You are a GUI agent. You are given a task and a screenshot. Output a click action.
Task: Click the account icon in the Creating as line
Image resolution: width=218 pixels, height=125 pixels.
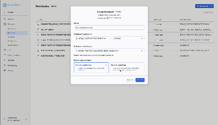click(x=107, y=18)
